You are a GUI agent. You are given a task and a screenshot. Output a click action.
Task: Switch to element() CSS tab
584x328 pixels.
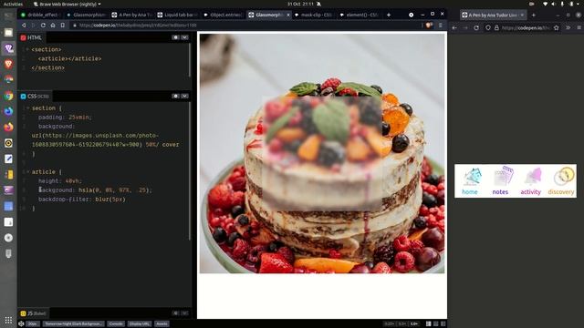pos(360,15)
